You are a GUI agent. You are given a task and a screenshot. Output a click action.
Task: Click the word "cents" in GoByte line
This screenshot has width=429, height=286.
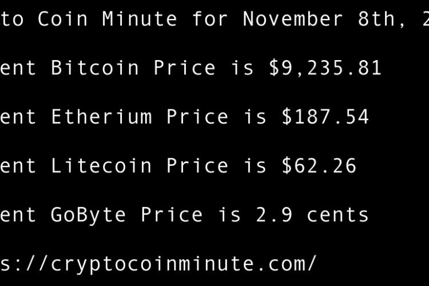pos(338,215)
